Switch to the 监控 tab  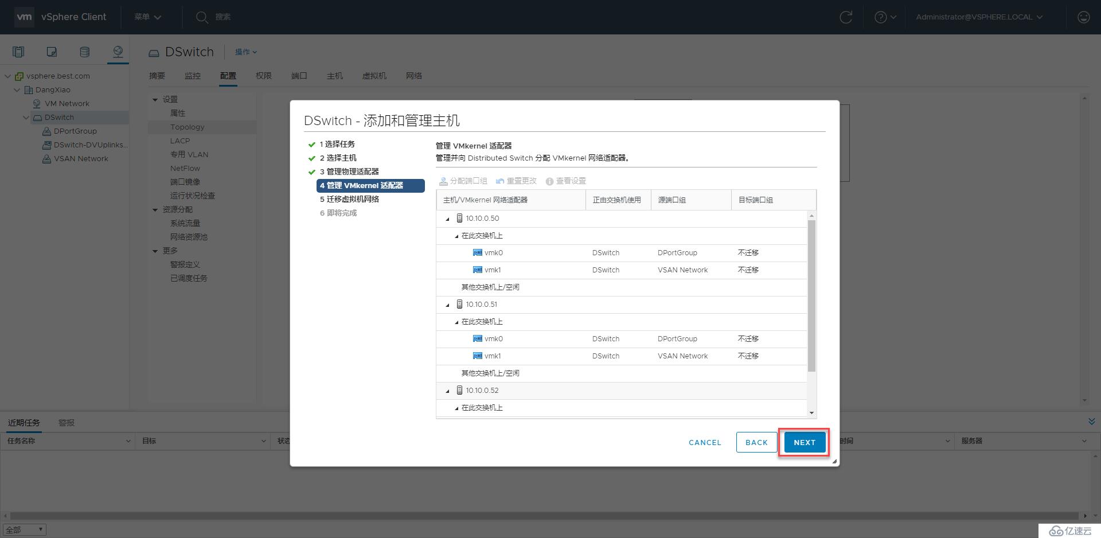tap(193, 76)
